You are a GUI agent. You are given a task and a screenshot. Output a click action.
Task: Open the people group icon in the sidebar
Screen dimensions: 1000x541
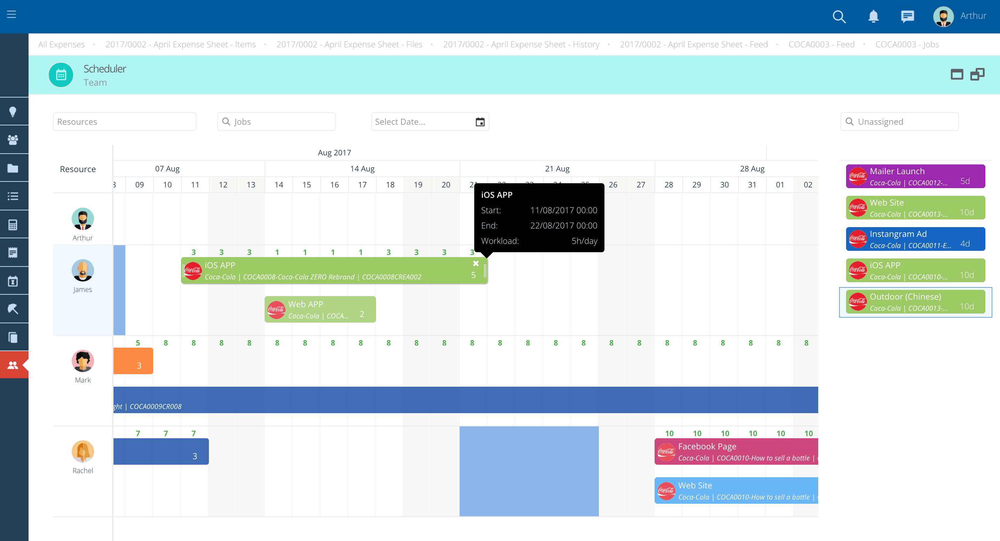(x=13, y=140)
